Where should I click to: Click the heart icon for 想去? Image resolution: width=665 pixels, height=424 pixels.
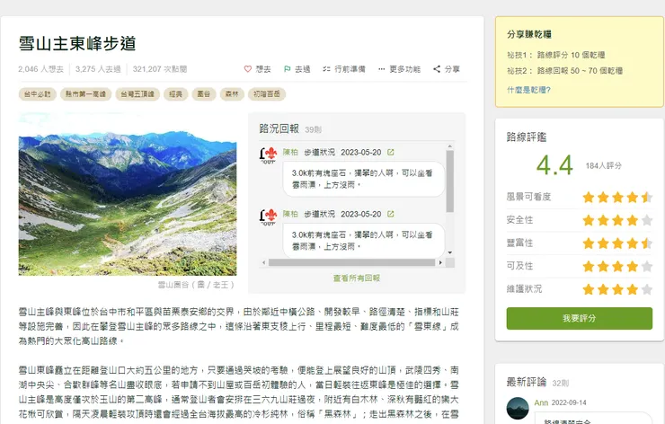click(x=248, y=69)
